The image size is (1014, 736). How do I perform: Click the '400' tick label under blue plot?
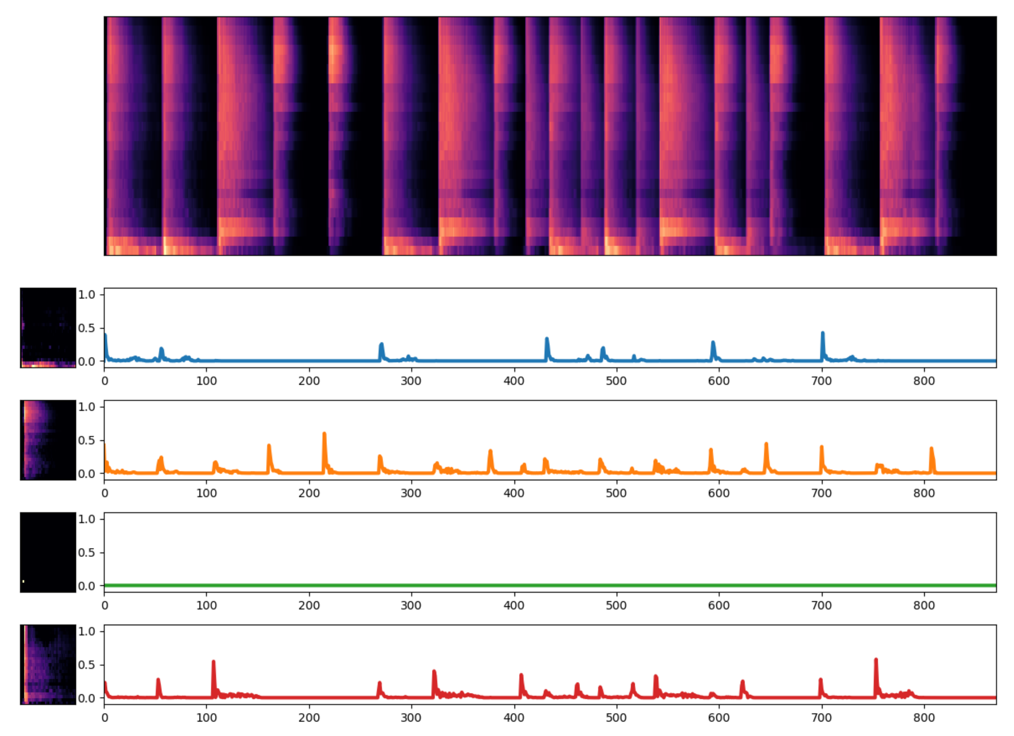[x=514, y=382]
